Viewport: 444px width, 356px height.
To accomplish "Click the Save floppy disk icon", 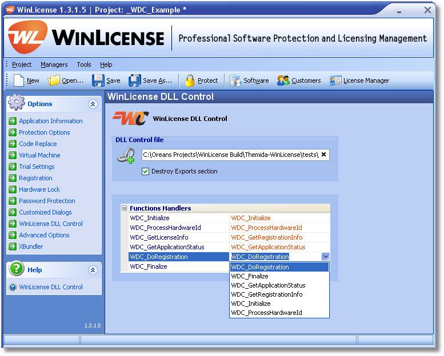I will (x=98, y=80).
